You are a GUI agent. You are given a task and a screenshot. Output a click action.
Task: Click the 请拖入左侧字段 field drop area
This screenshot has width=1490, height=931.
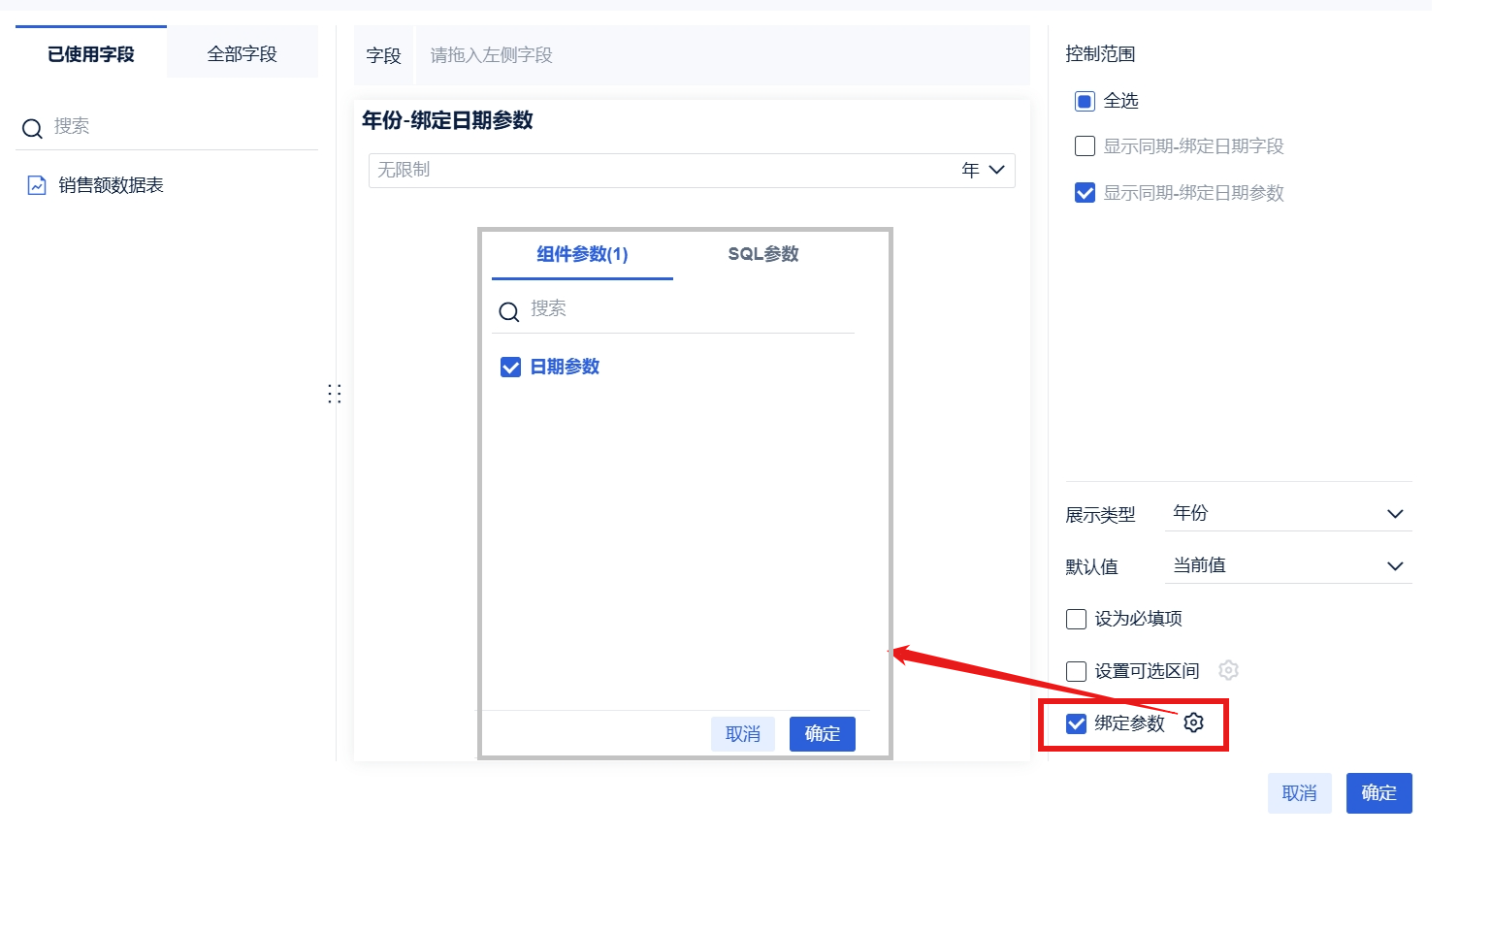coord(723,55)
